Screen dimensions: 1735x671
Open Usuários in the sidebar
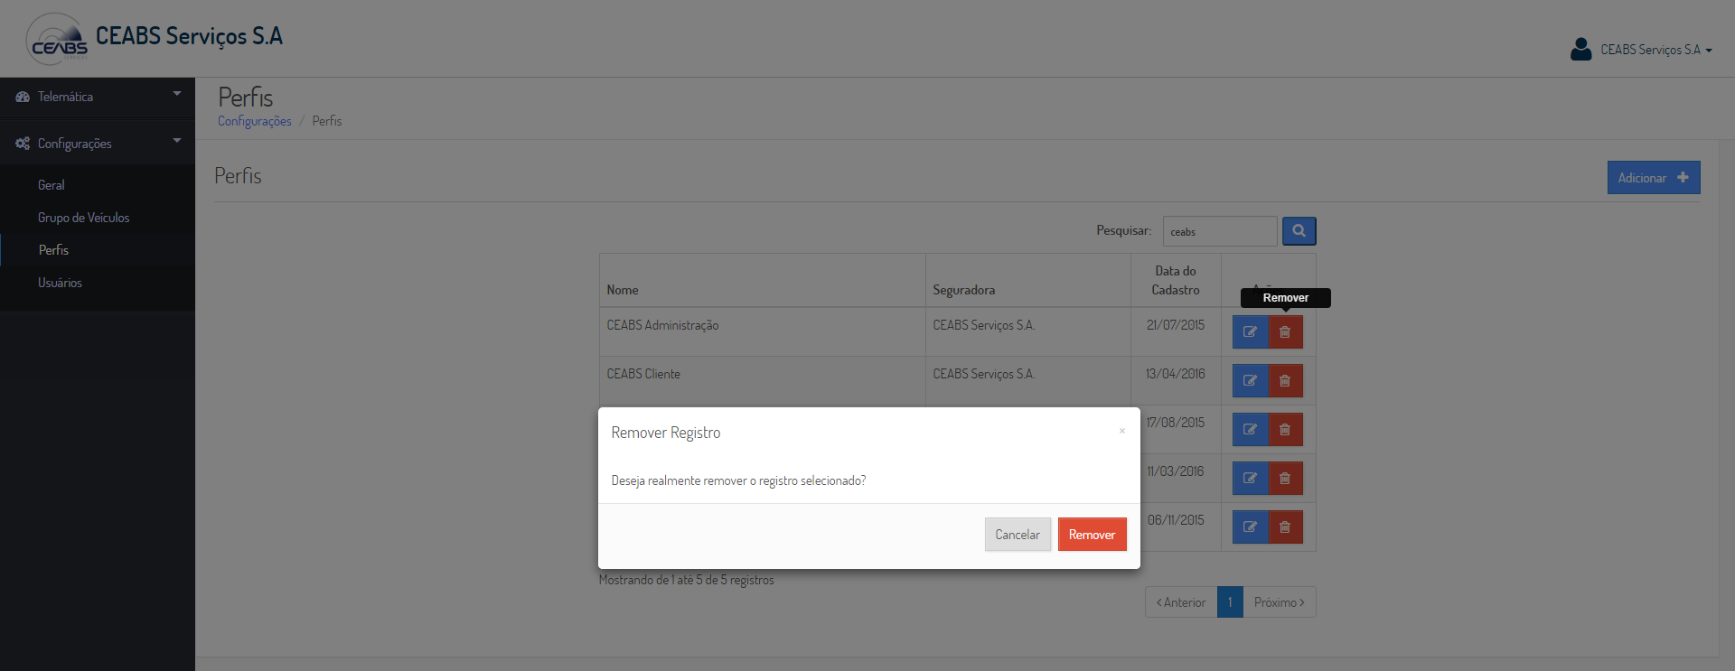click(x=60, y=283)
